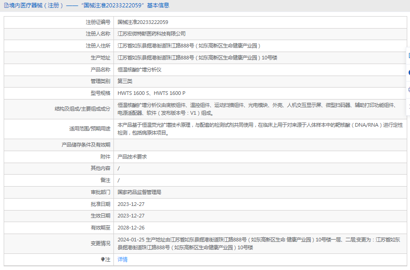The image size is (410, 270).
Task: Click the structure composition description text
Action: (257, 109)
